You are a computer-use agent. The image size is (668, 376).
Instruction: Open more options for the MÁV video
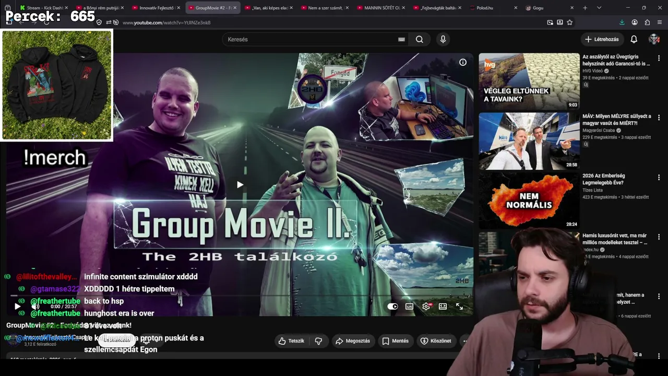click(x=659, y=118)
